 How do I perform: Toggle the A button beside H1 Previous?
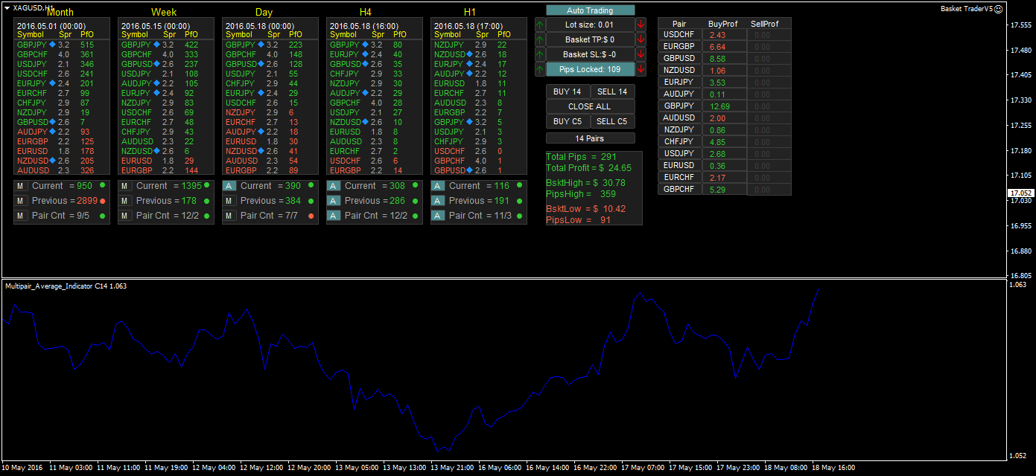[x=438, y=201]
